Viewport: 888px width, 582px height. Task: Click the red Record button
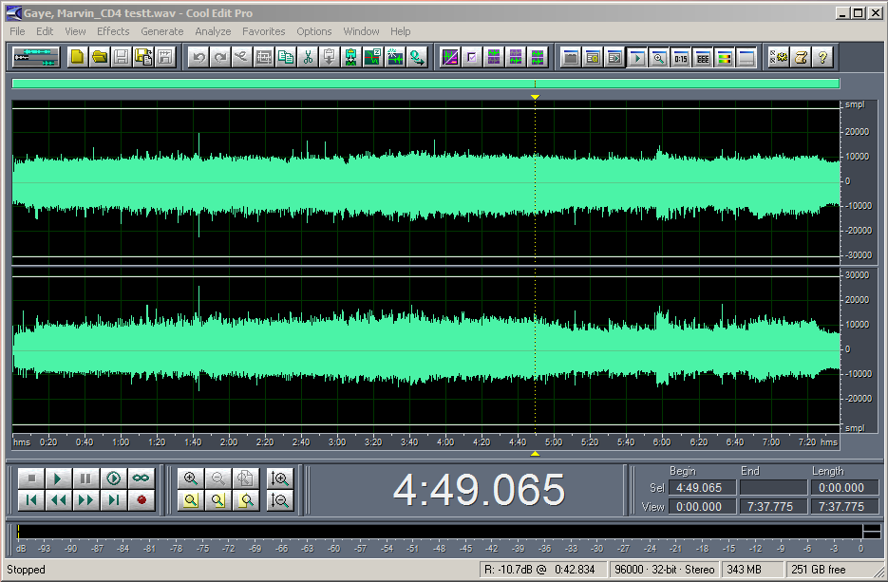pos(141,500)
